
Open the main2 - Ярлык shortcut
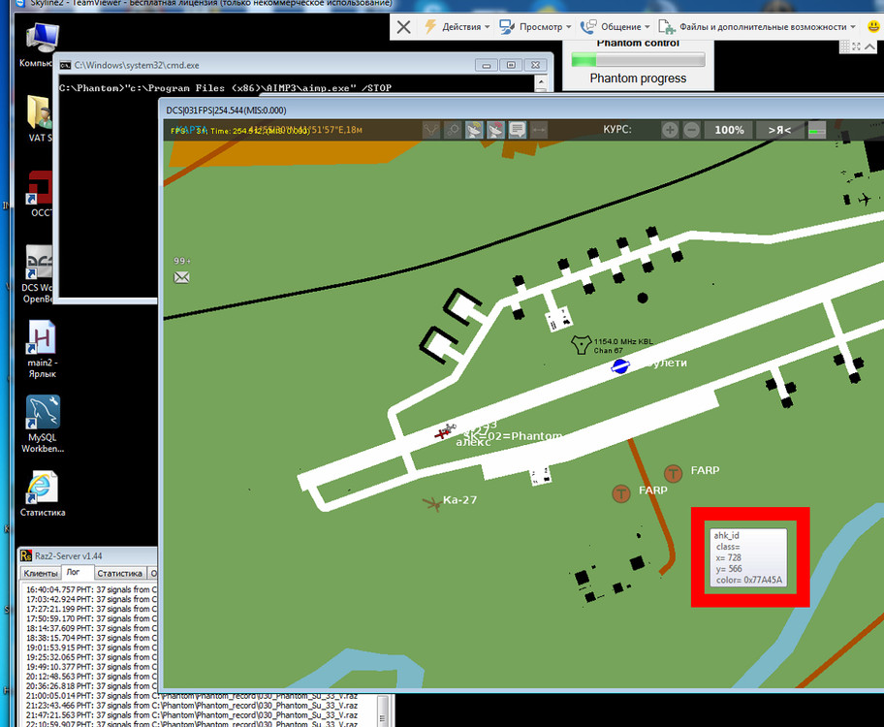[43, 349]
